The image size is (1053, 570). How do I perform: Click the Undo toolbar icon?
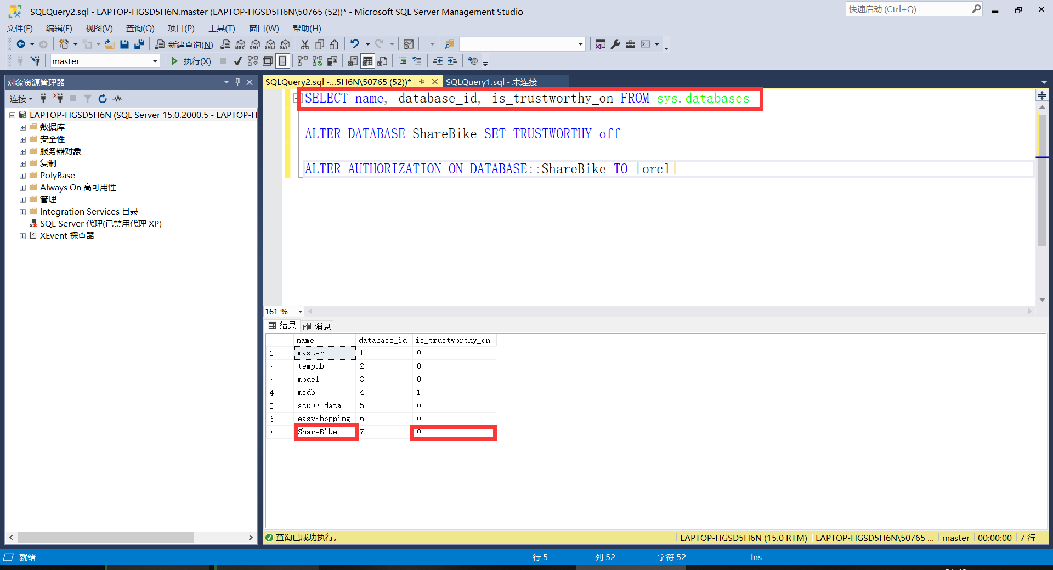(x=355, y=44)
